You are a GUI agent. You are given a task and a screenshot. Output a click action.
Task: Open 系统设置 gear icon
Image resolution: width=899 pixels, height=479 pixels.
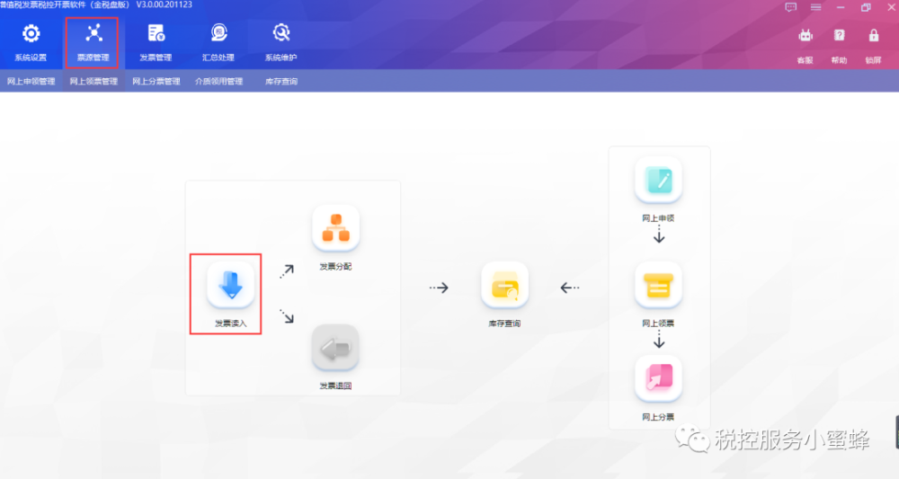[31, 34]
